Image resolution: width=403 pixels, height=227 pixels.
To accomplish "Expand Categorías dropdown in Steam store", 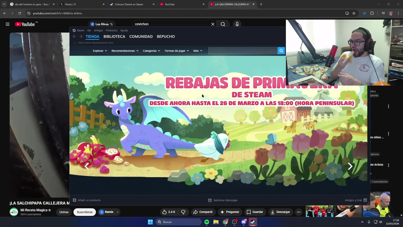I will point(151,51).
